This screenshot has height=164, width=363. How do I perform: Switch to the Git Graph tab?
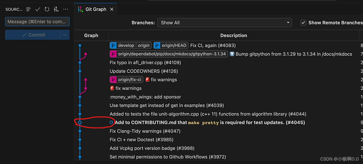click(x=96, y=9)
